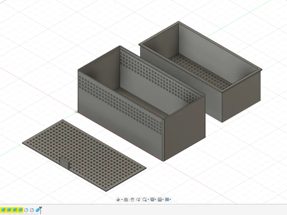Open the Orbit type dropdown arrow
Viewport: 287px width, 215px height.
[122, 200]
